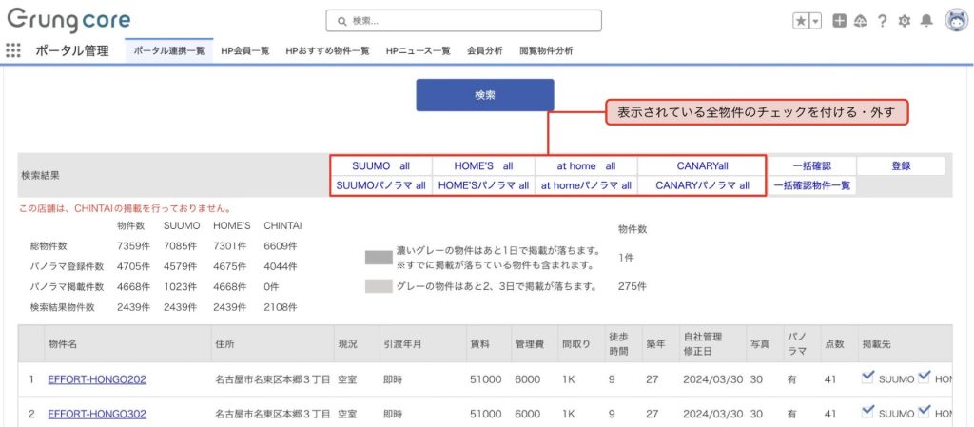Click SUUMO all to toggle all checks
974x427 pixels.
(380, 165)
